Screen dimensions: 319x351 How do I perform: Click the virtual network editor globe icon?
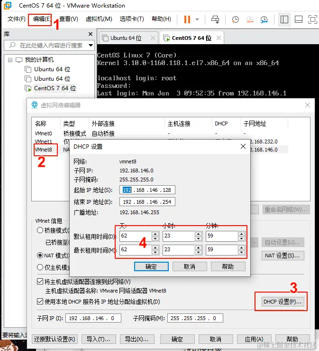tap(35, 105)
